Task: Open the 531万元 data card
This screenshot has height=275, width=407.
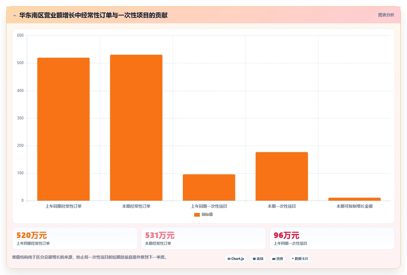Action: pyautogui.click(x=203, y=238)
